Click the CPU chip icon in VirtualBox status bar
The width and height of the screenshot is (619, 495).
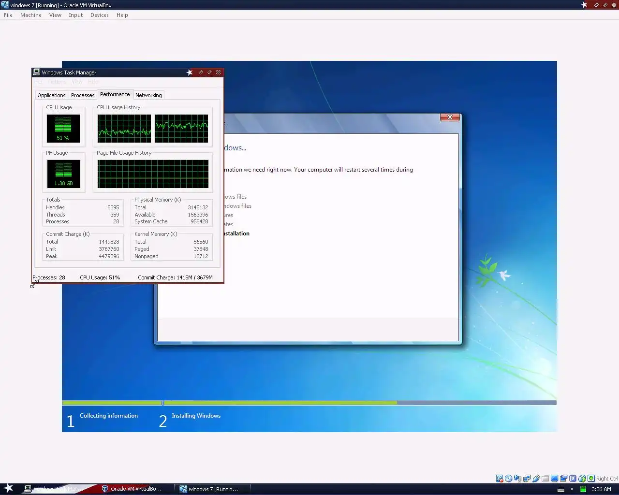click(x=573, y=478)
